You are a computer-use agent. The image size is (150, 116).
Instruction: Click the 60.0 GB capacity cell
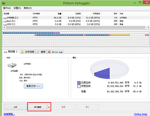[x=58, y=18]
